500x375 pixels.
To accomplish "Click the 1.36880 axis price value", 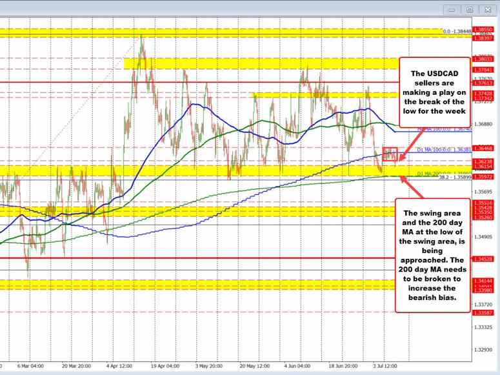I will 484,124.
